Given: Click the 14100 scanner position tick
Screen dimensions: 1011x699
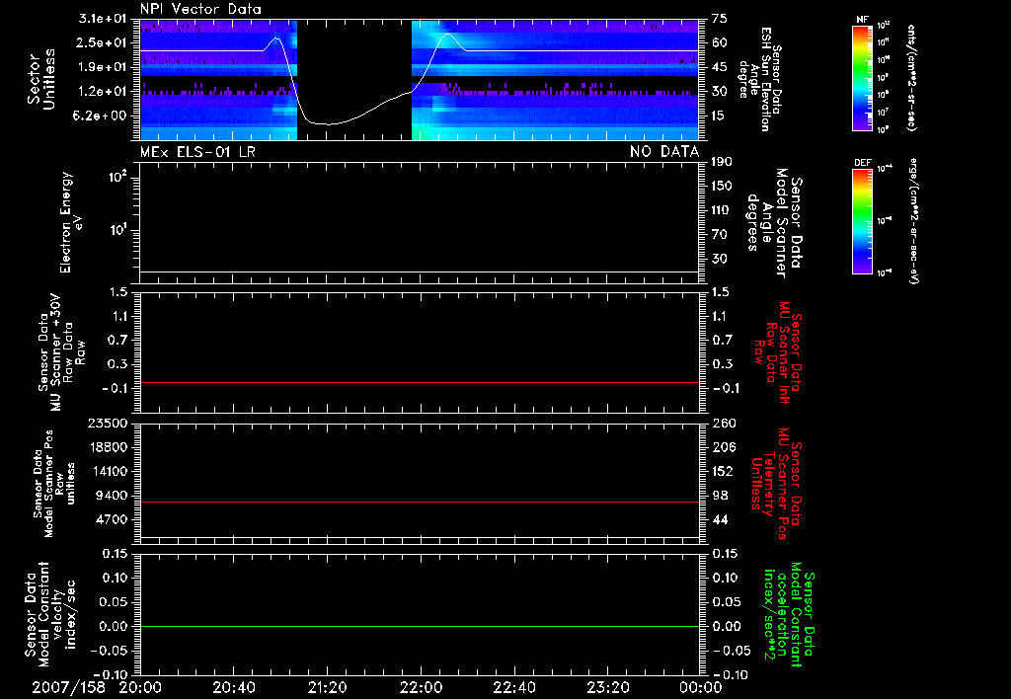Looking at the screenshot, I should (107, 471).
